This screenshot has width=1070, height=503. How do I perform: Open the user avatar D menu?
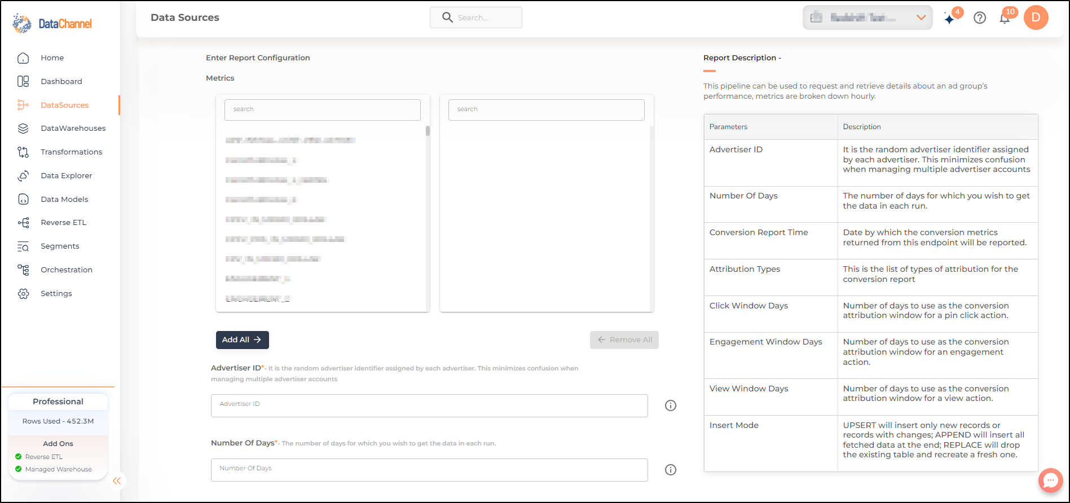point(1036,17)
